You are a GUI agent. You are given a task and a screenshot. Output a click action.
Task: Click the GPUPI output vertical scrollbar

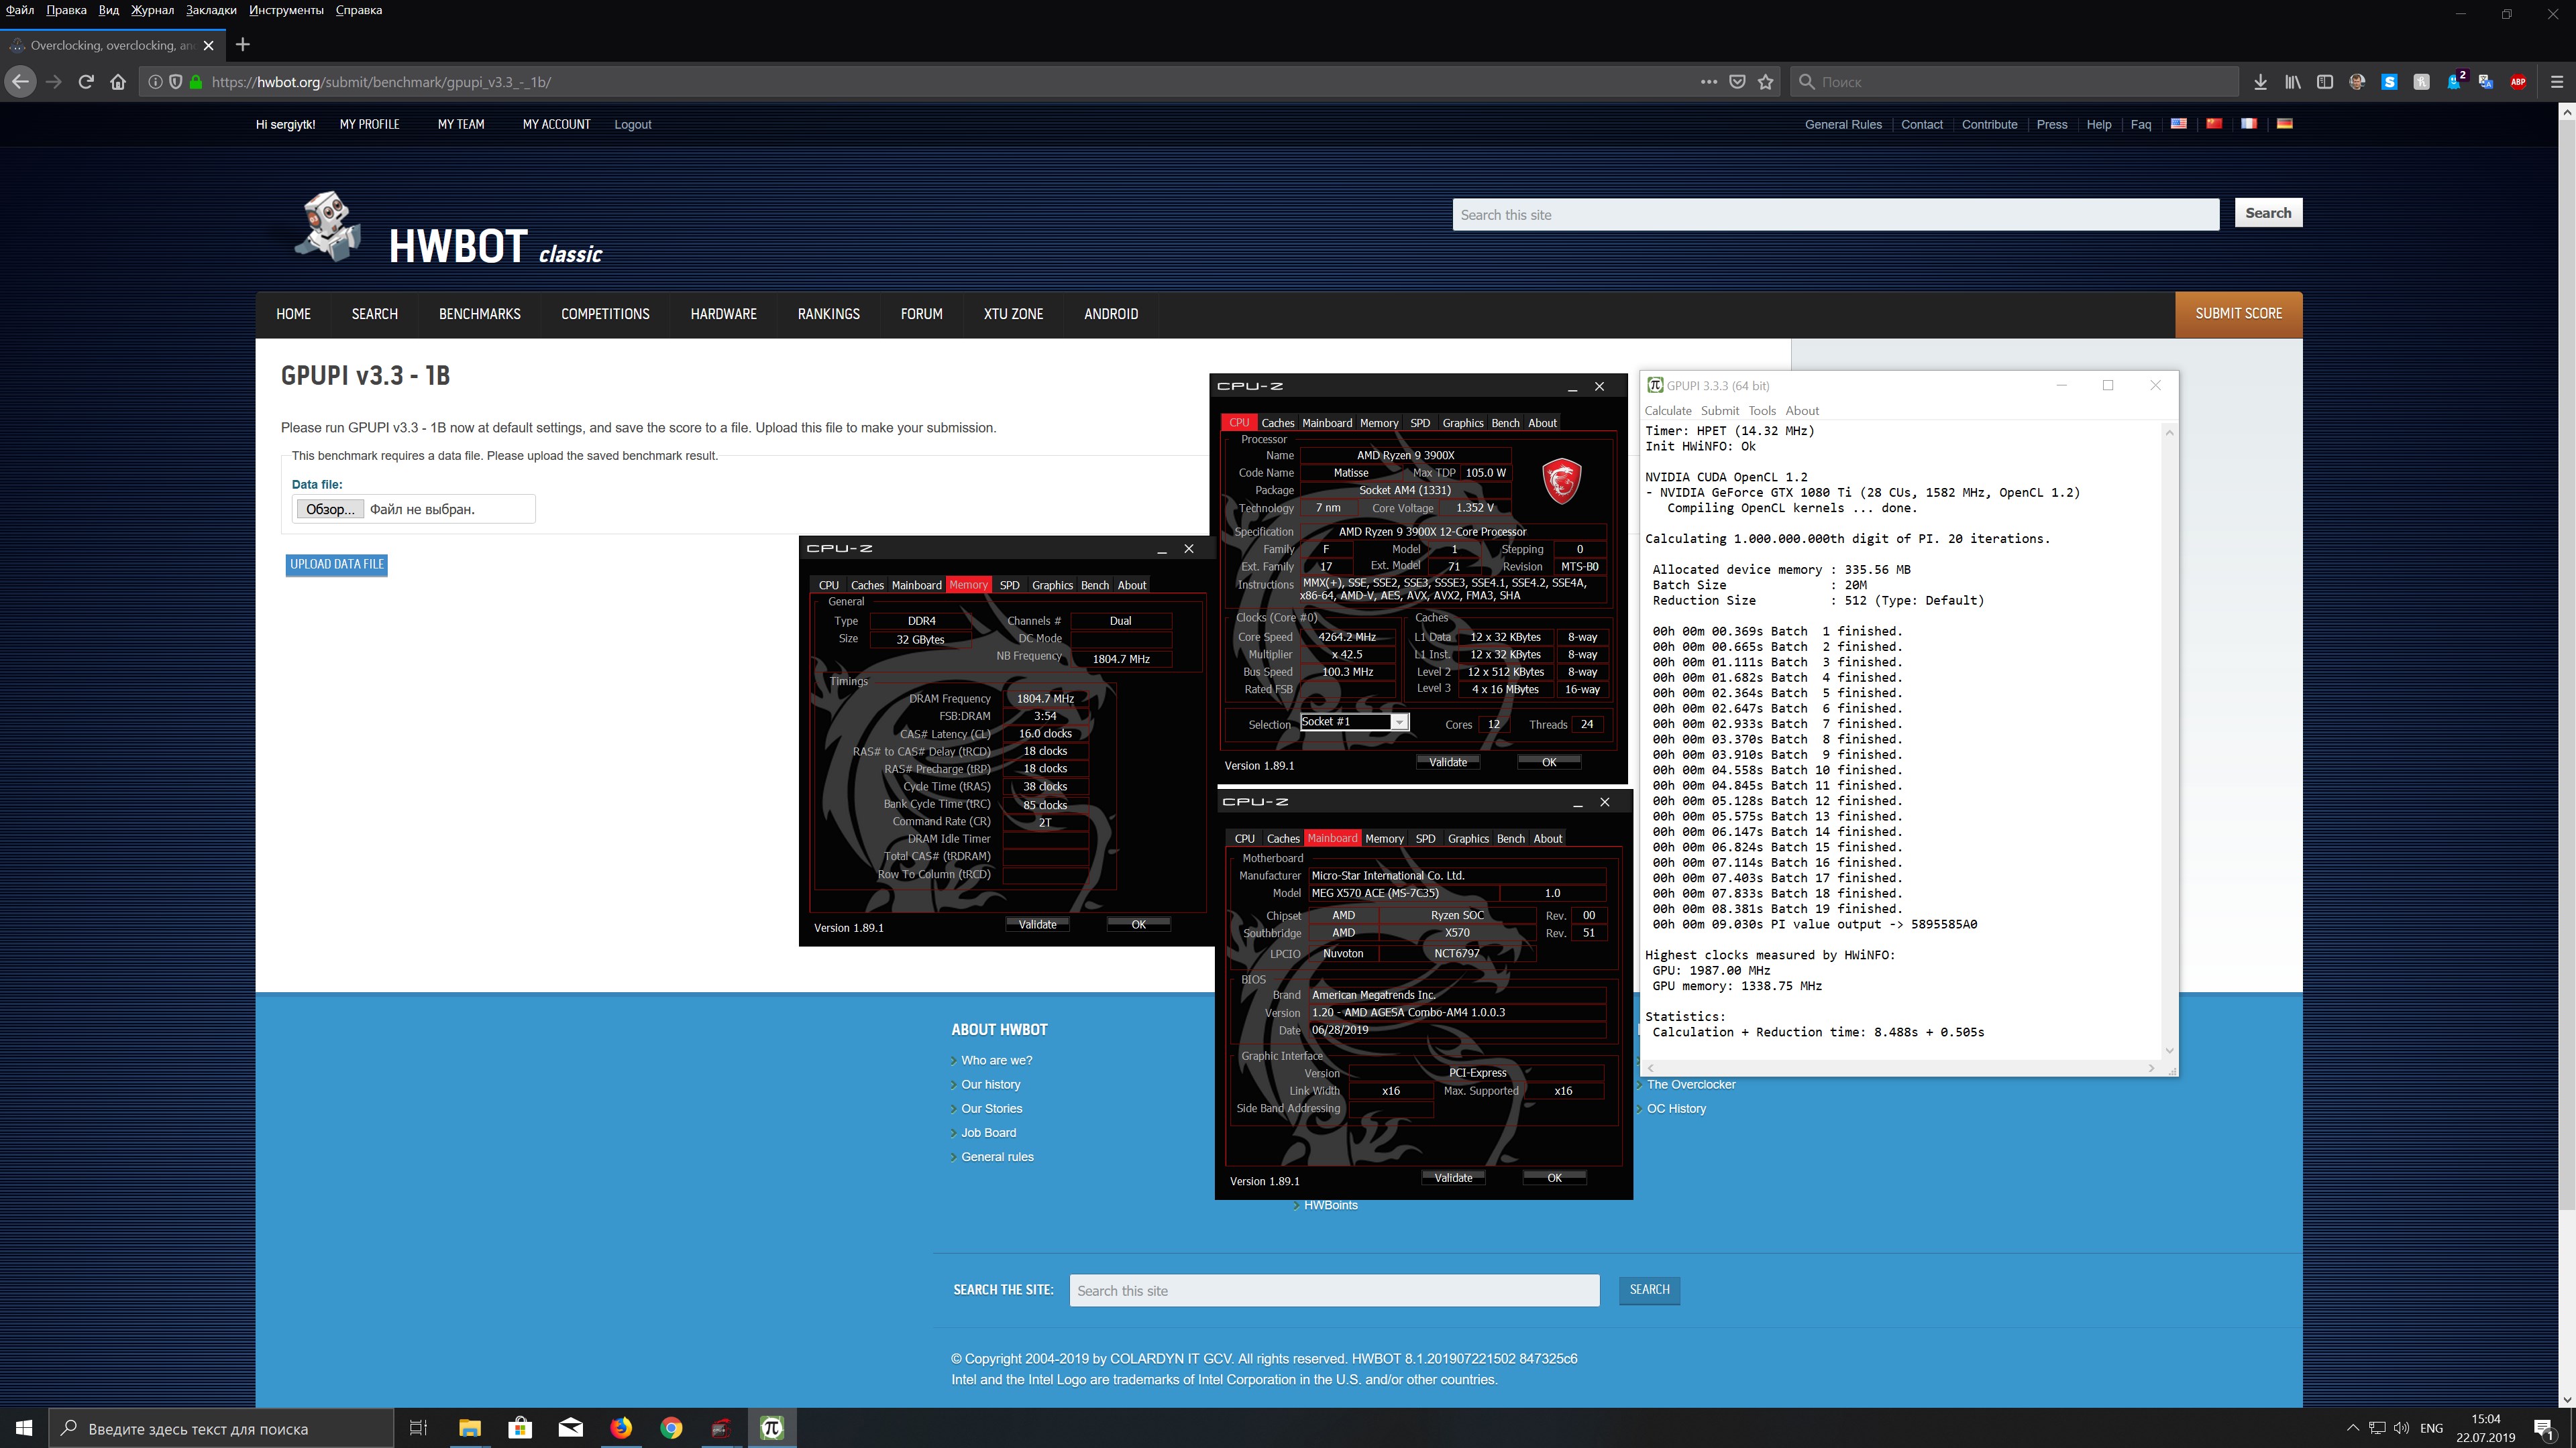pyautogui.click(x=2169, y=741)
